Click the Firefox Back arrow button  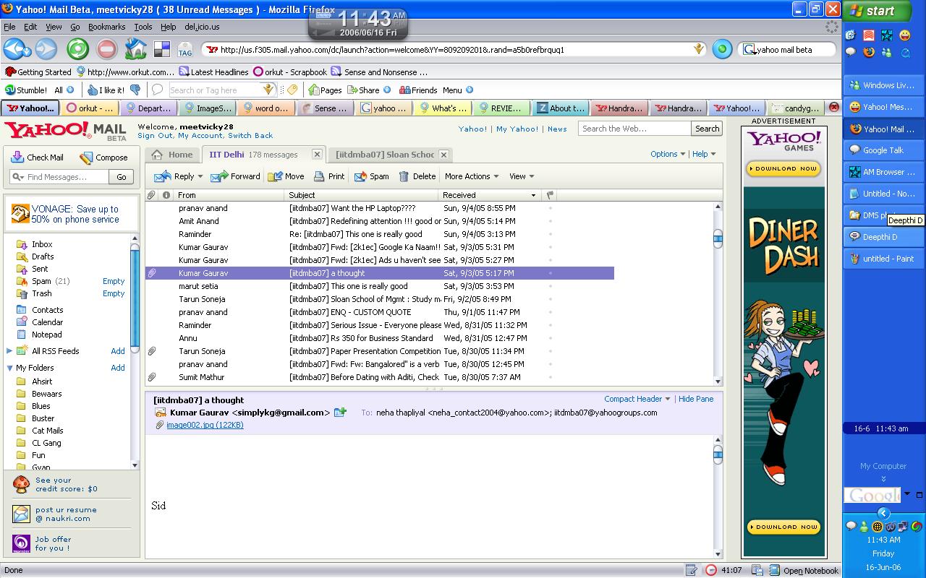[x=13, y=49]
